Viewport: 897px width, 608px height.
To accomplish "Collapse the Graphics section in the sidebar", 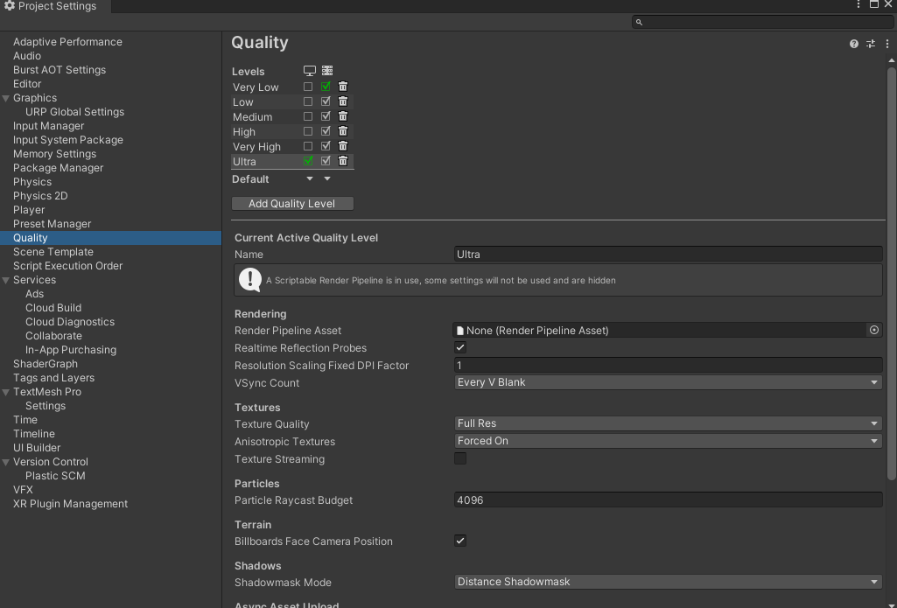I will coord(7,98).
